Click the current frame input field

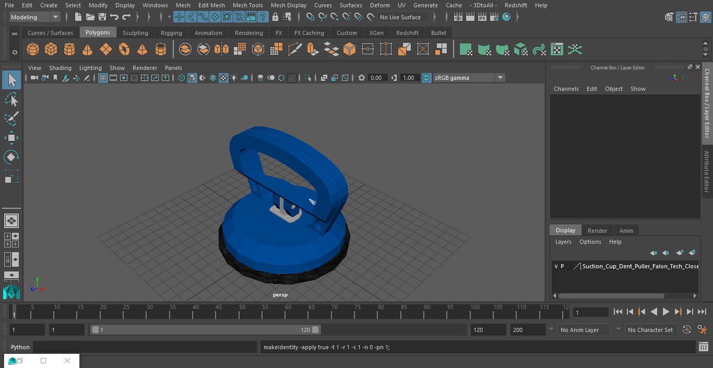590,312
